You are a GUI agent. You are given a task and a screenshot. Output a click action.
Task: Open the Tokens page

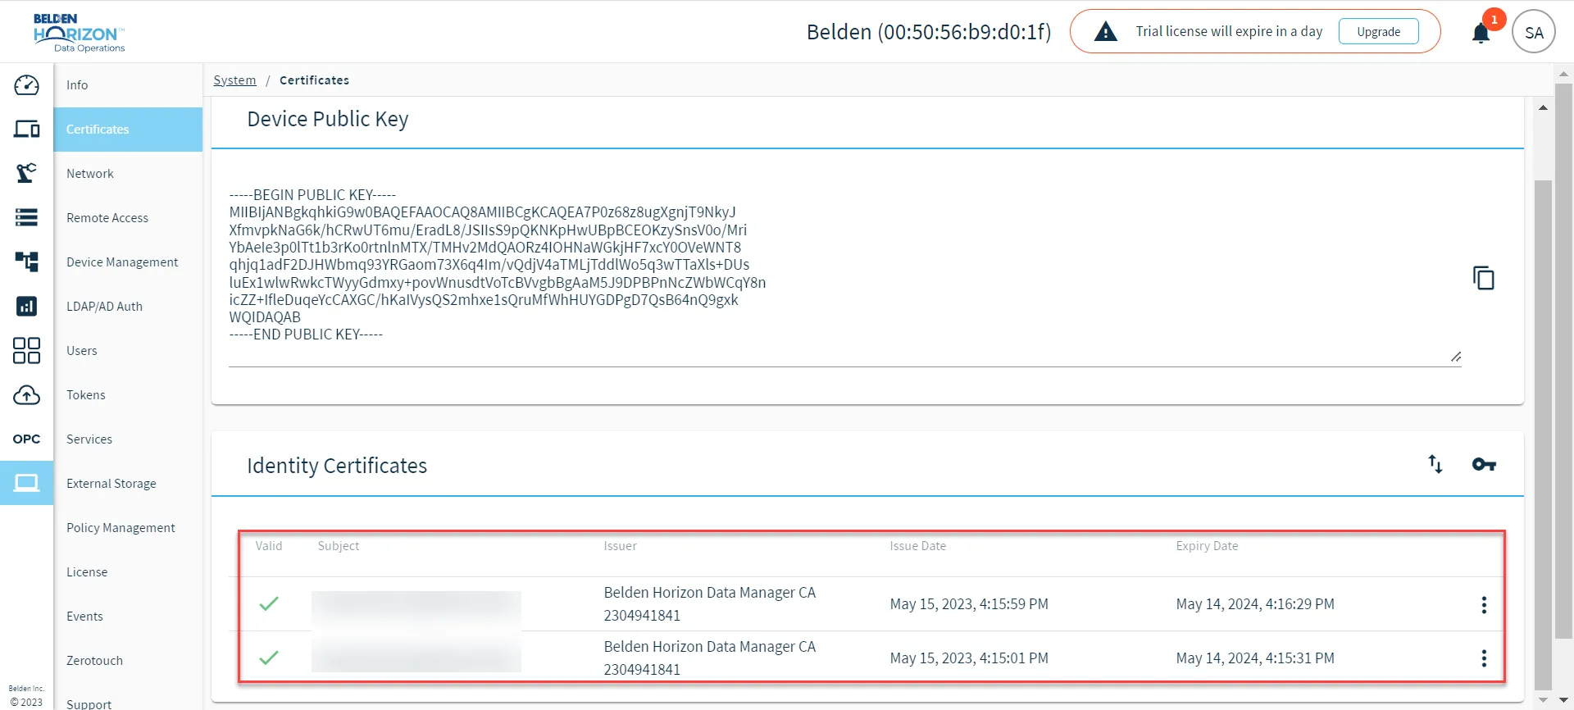click(x=128, y=394)
